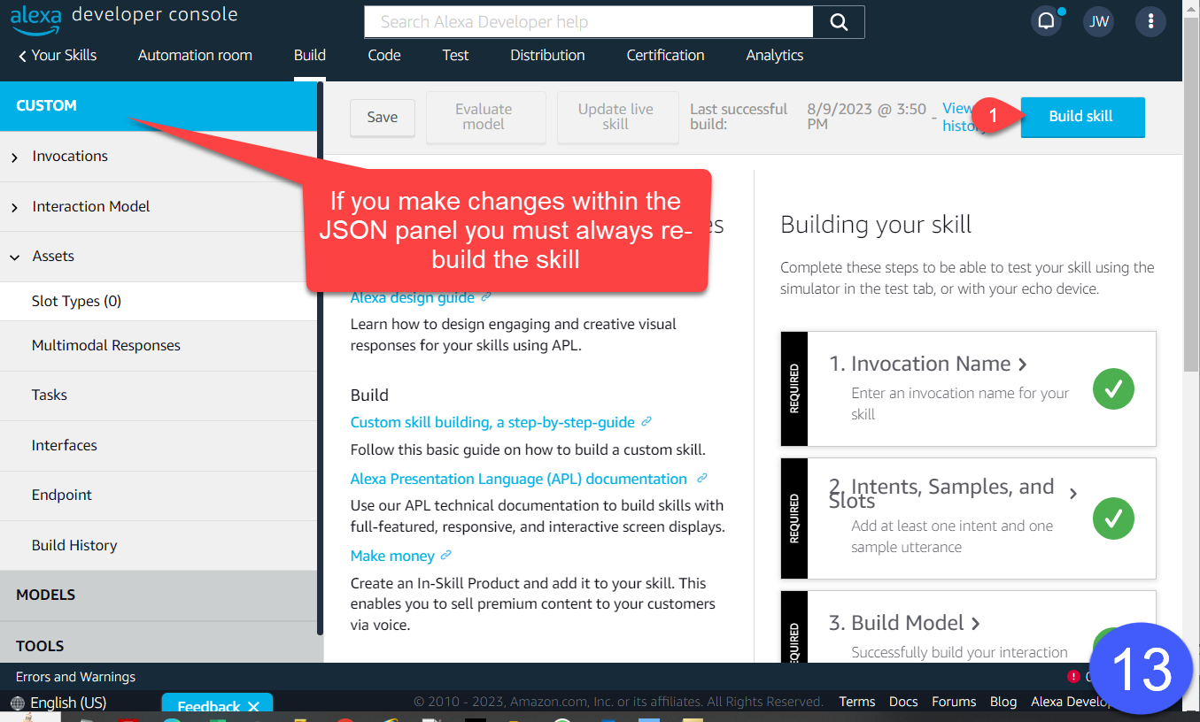Image resolution: width=1200 pixels, height=722 pixels.
Task: Open the JW user account avatar
Action: point(1098,21)
